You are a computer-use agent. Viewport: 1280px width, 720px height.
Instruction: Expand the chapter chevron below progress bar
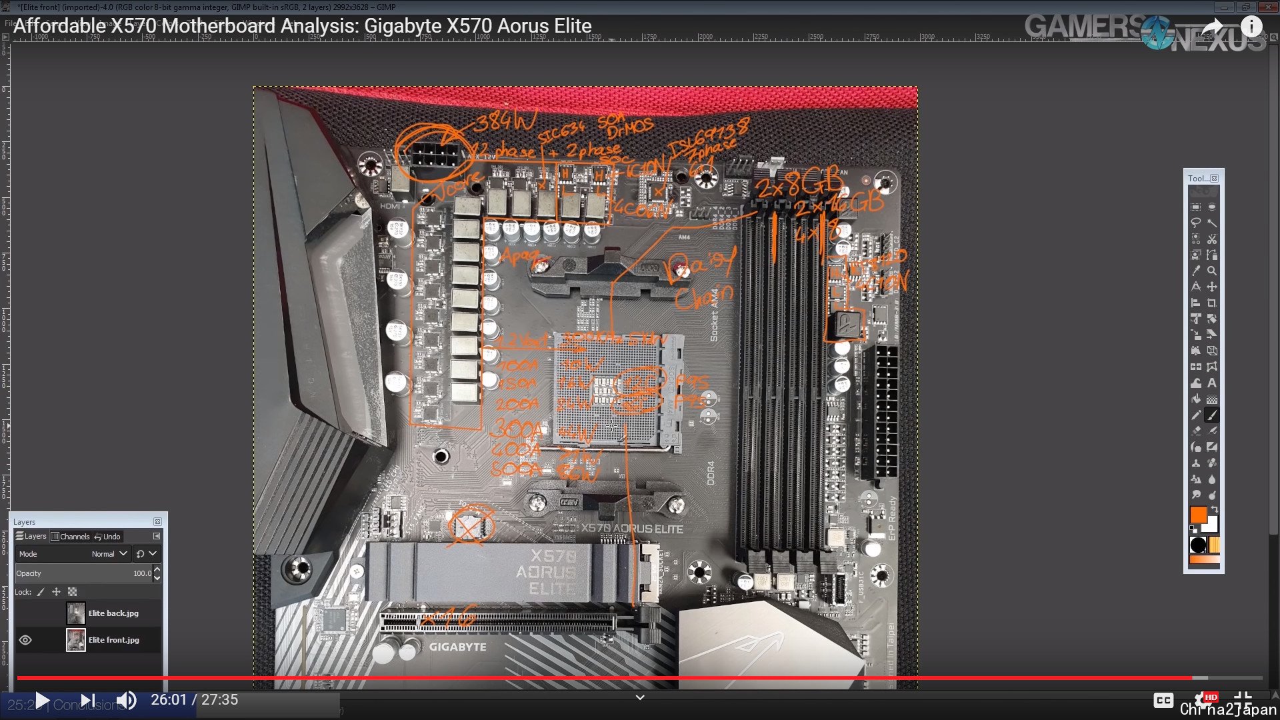tap(640, 697)
